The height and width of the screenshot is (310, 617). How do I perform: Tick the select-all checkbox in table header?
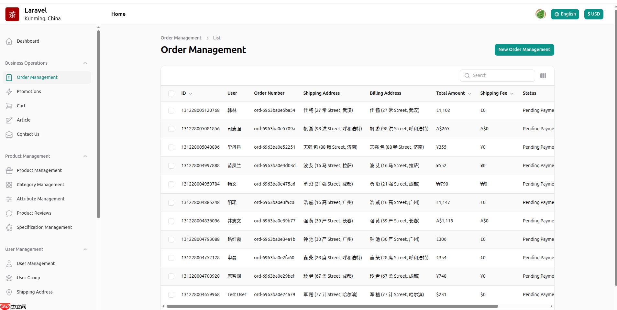[171, 93]
